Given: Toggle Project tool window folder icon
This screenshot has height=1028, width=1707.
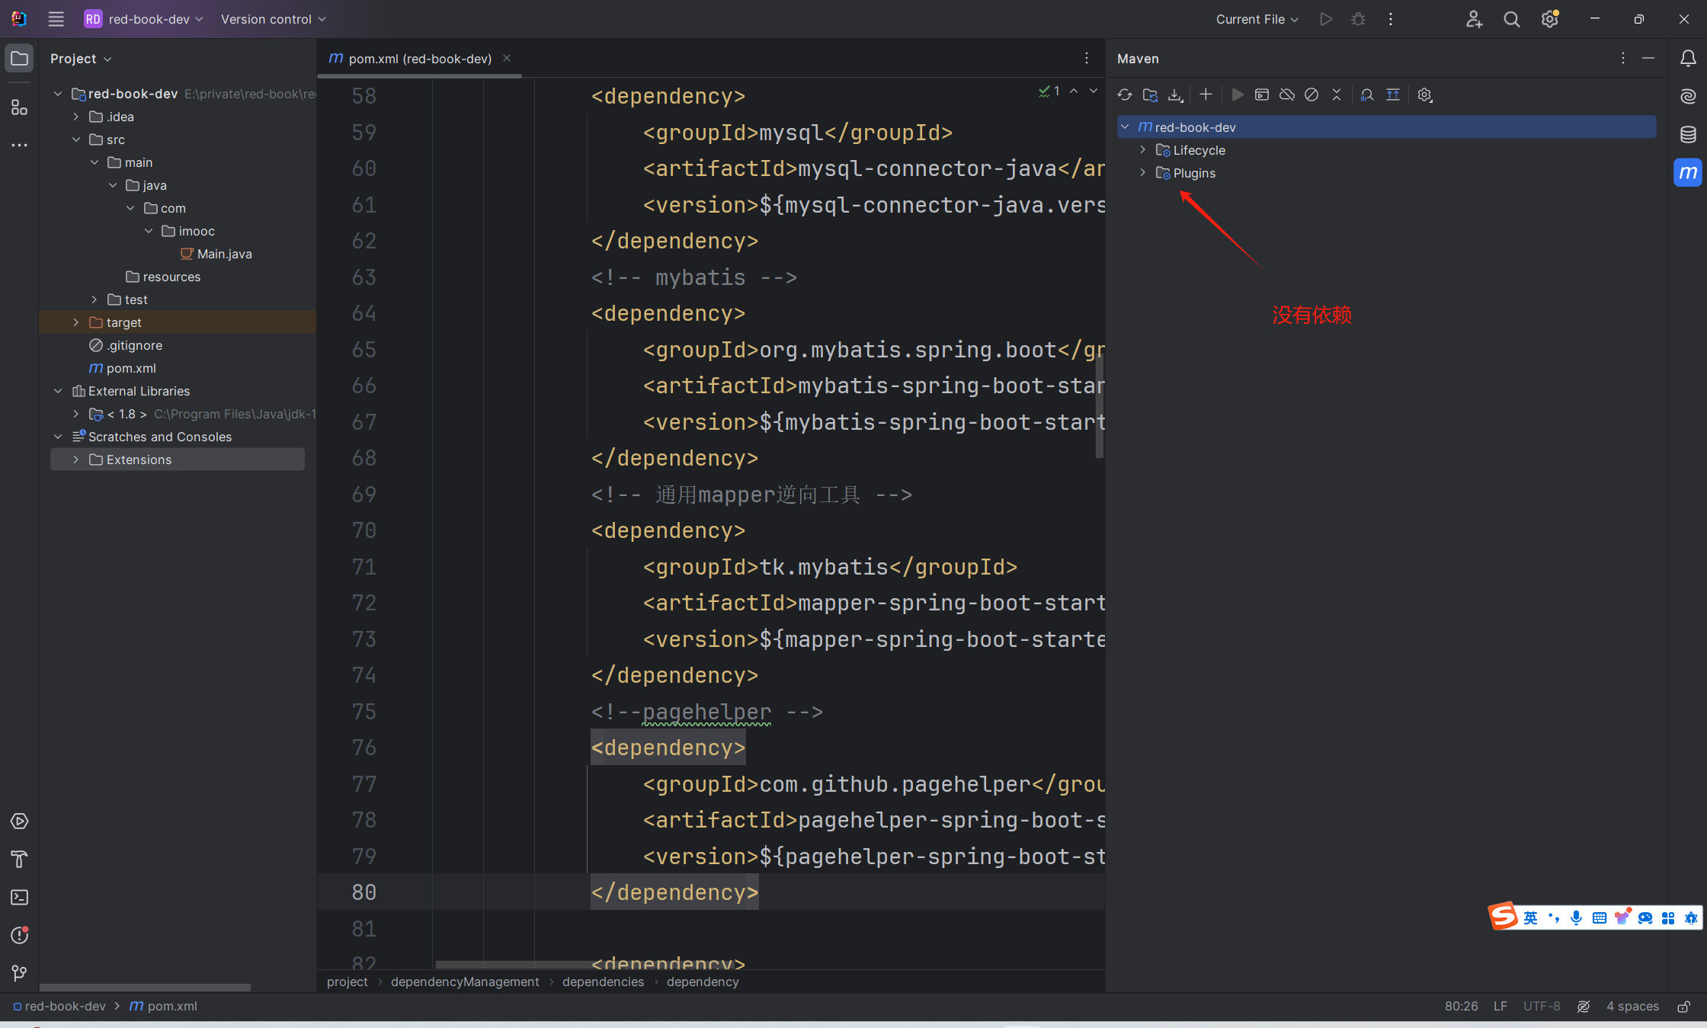Looking at the screenshot, I should point(19,58).
